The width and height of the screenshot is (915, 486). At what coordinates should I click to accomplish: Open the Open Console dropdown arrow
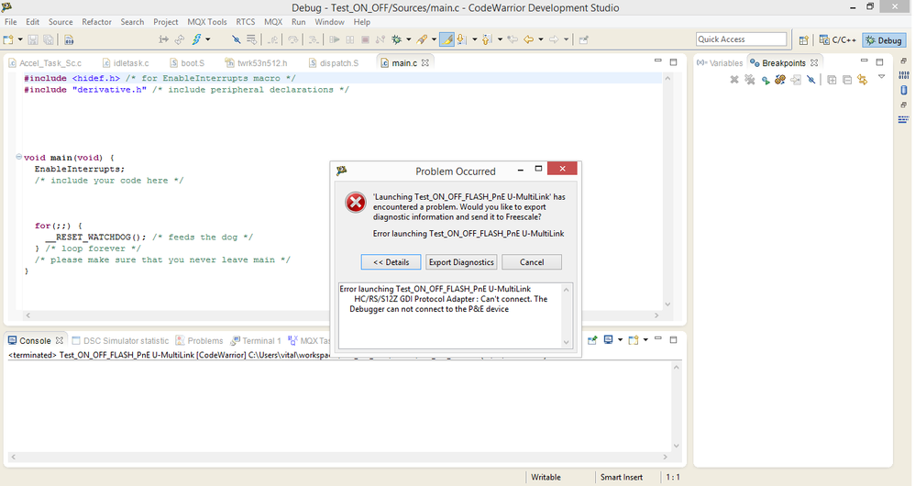click(645, 340)
